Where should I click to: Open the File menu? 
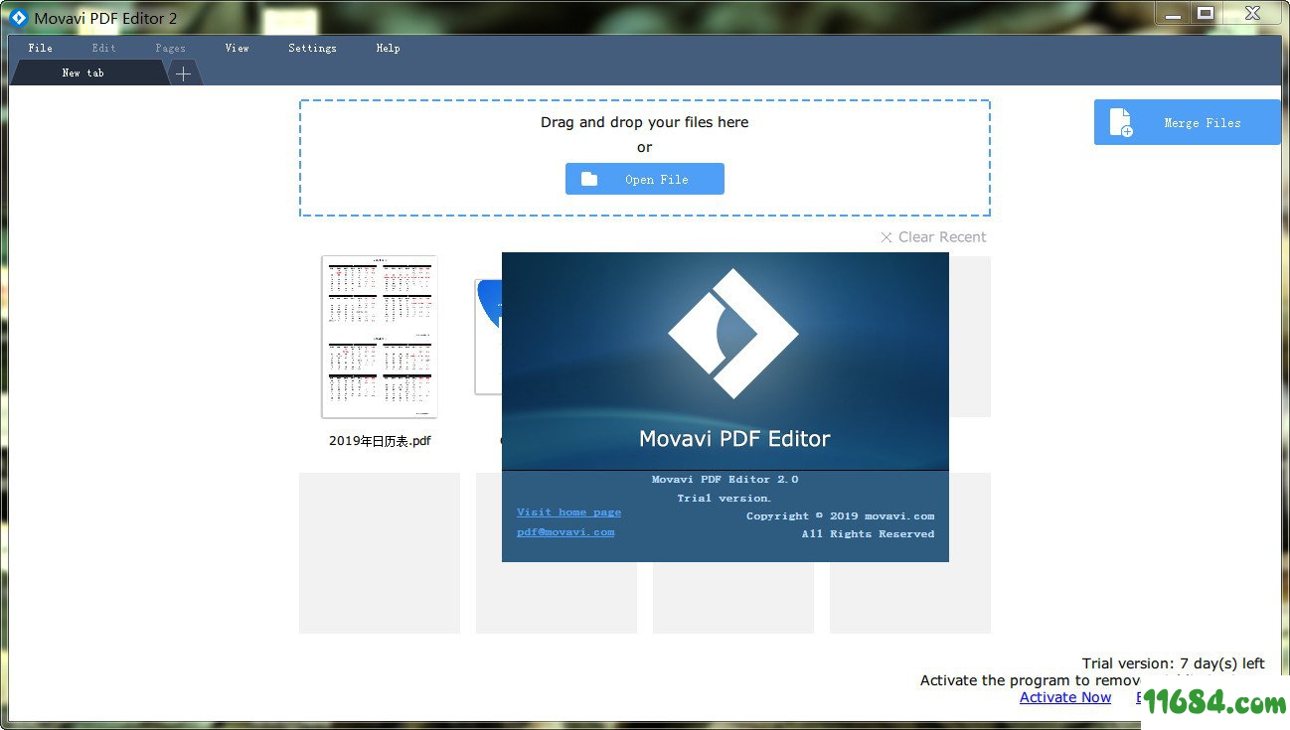click(40, 48)
